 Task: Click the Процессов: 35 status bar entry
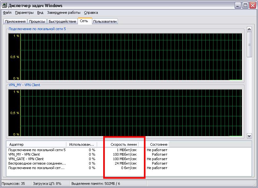pyautogui.click(x=16, y=184)
